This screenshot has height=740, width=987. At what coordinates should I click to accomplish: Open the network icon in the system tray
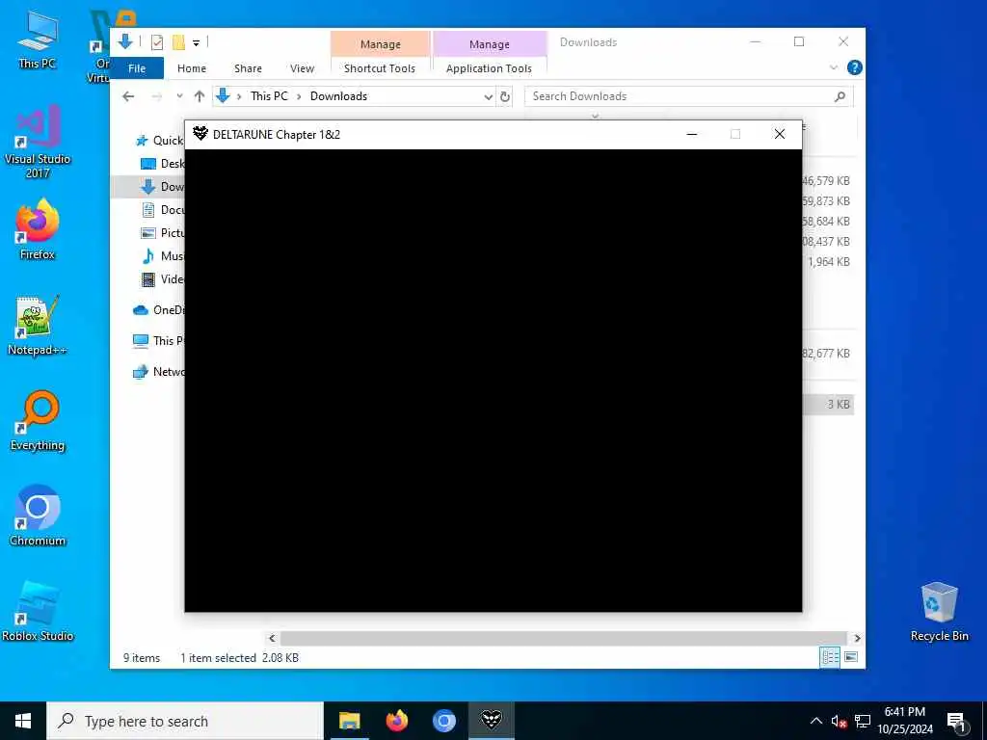[x=863, y=721]
